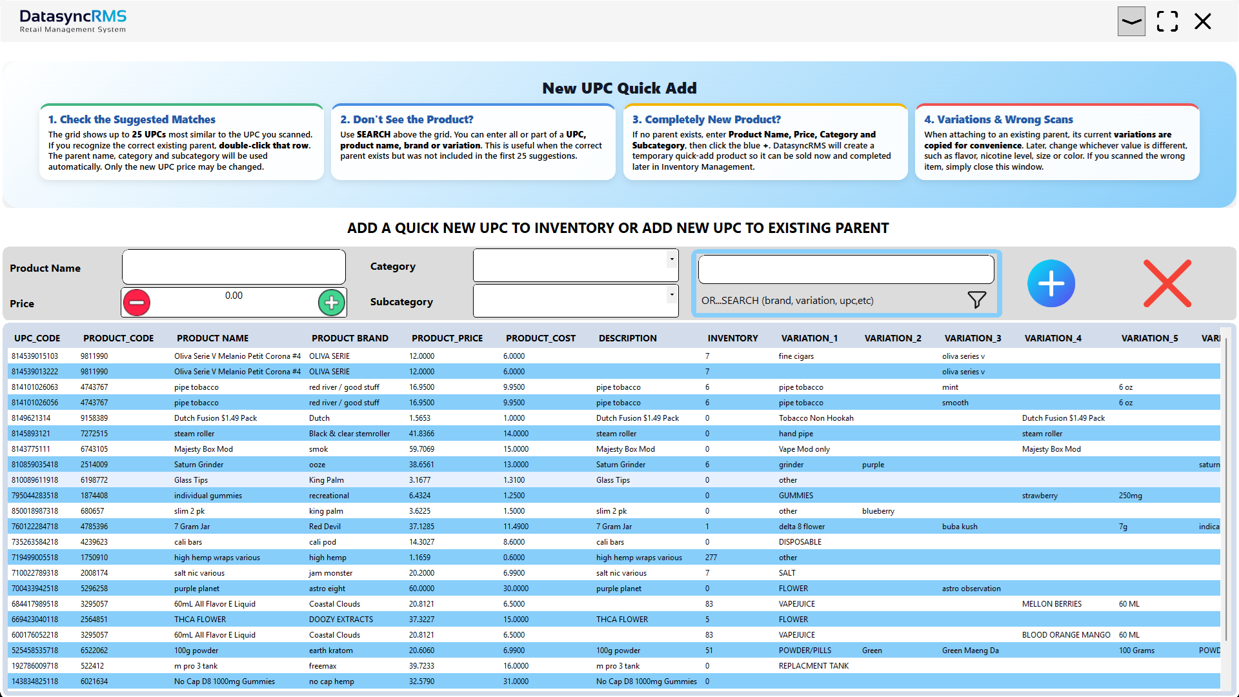
Task: Click King Palm brand cell
Action: click(x=326, y=480)
